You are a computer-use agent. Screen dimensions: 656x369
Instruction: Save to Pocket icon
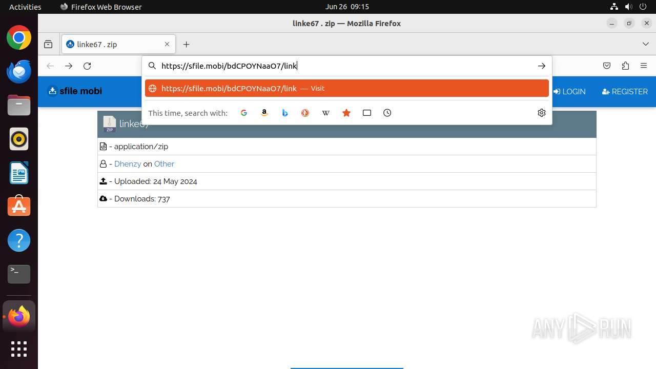point(607,66)
